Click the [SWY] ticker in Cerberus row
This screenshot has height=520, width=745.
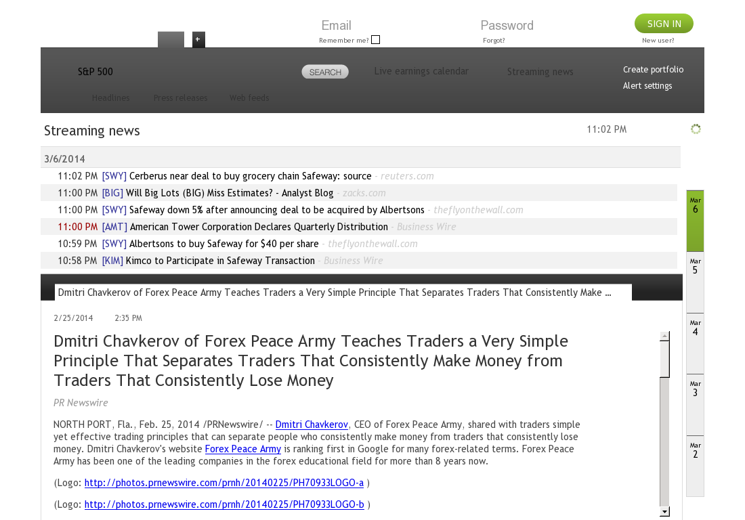pos(114,176)
